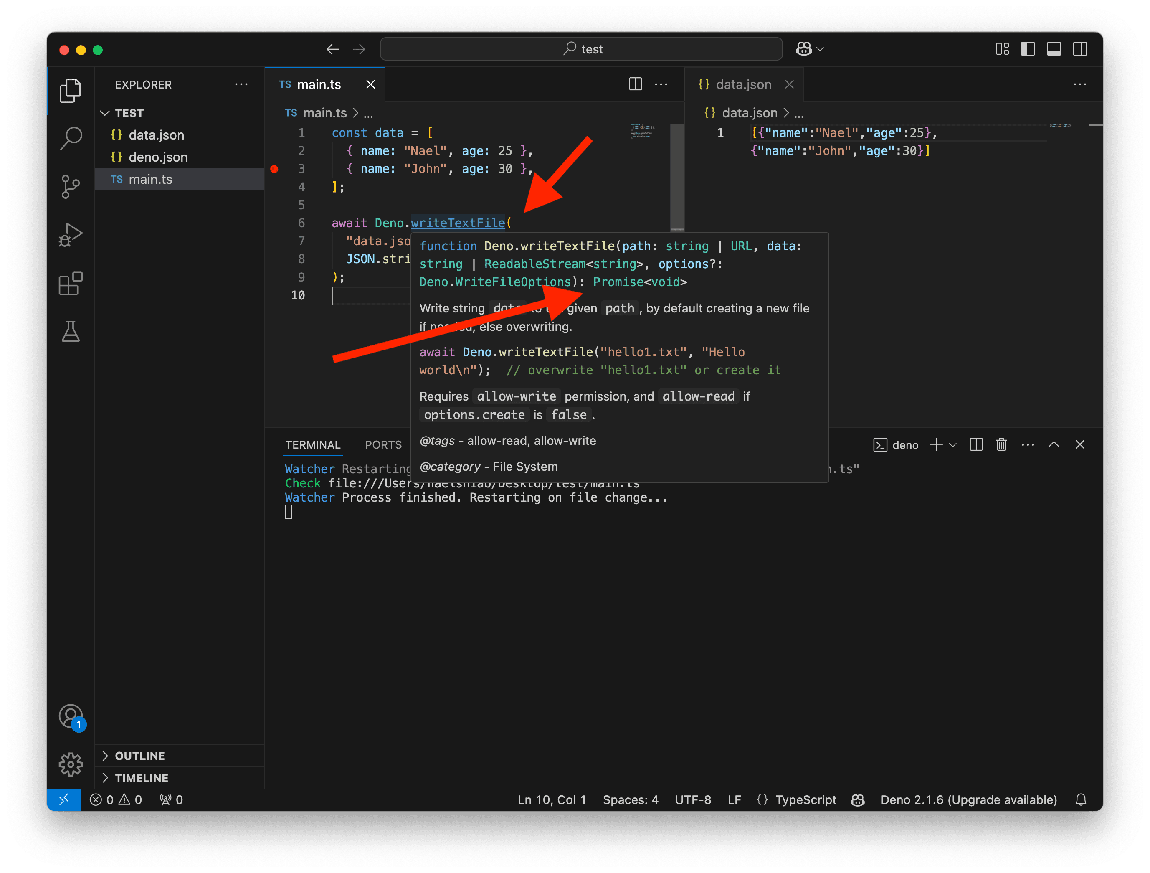Kill the terminal with trash icon
Viewport: 1150px width, 873px height.
(1001, 445)
